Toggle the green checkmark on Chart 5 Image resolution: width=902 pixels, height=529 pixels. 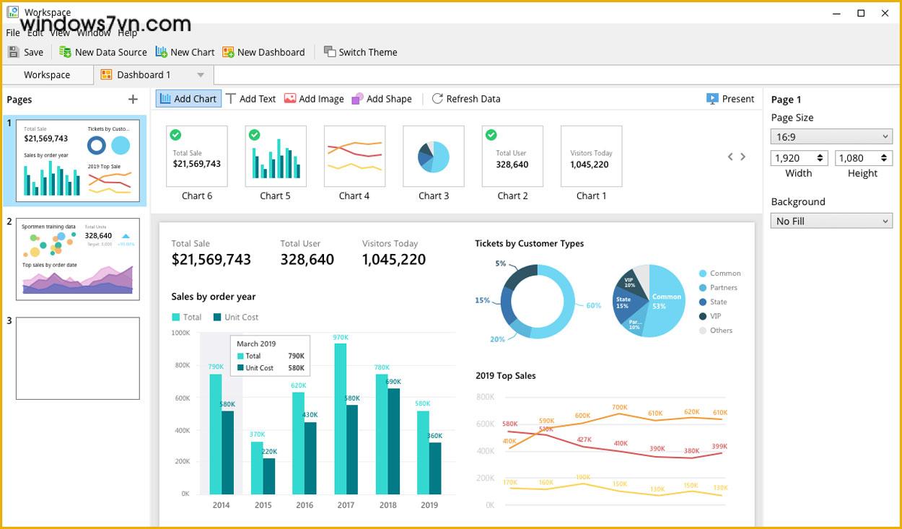(254, 135)
